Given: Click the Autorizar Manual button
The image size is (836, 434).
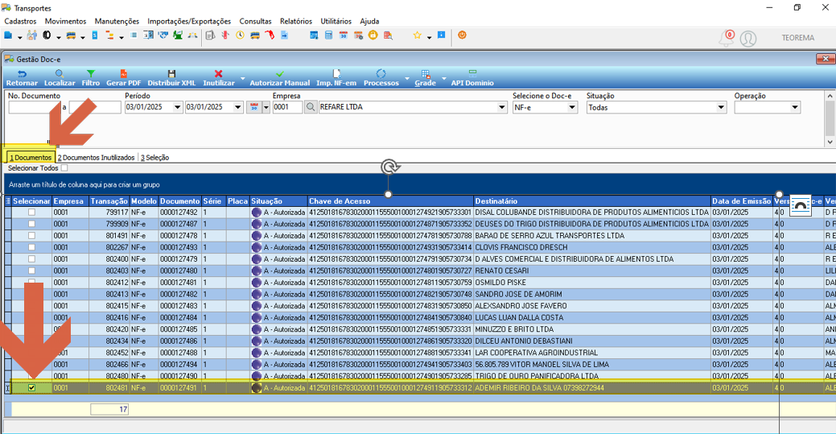Looking at the screenshot, I should tap(280, 78).
